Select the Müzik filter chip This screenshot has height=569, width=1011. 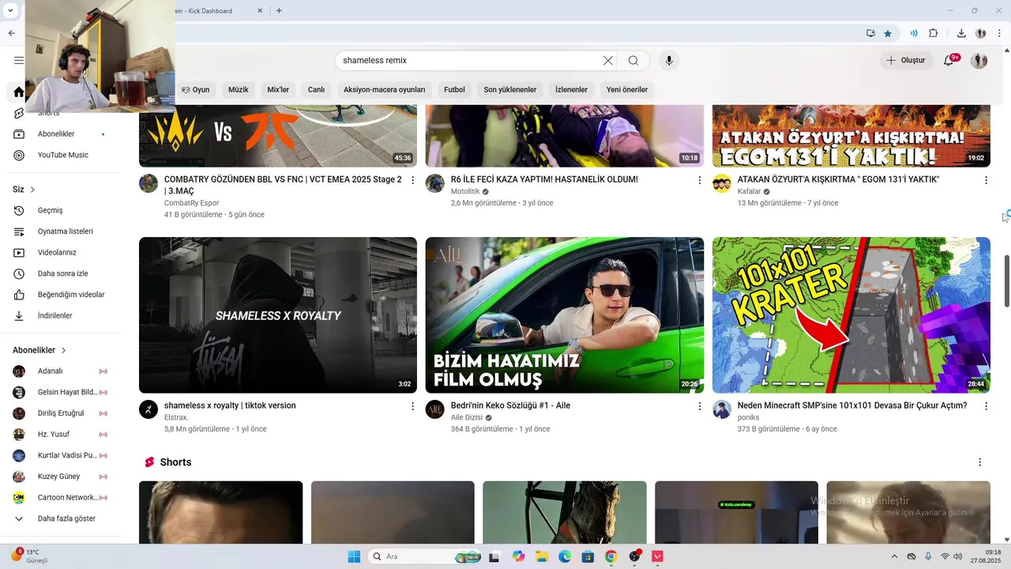239,89
